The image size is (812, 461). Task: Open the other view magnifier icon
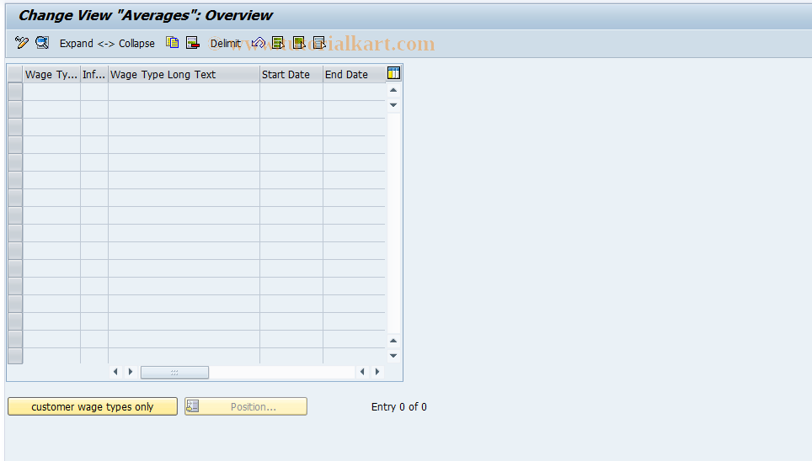coord(42,43)
